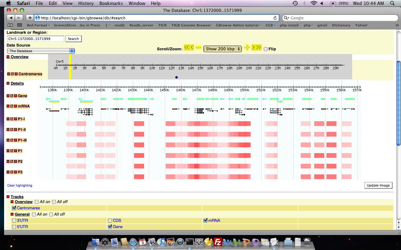Click the Update Image button
The width and height of the screenshot is (401, 250).
pos(378,185)
